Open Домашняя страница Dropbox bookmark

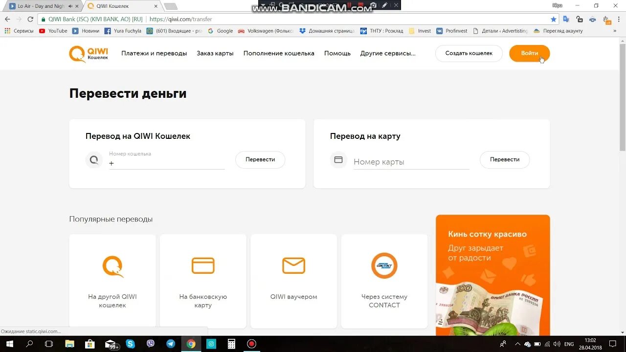[x=327, y=31]
